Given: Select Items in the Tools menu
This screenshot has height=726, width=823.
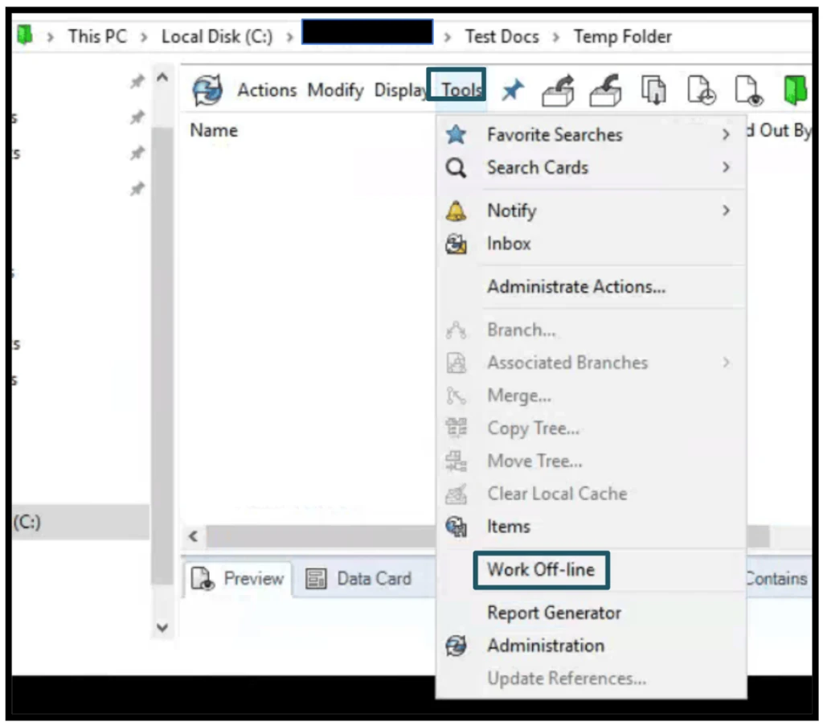Looking at the screenshot, I should point(508,527).
